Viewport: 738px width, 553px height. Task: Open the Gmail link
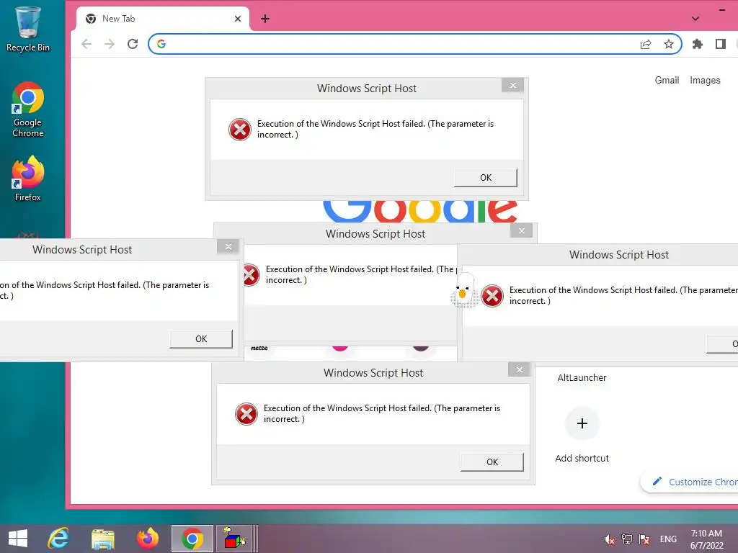(667, 81)
